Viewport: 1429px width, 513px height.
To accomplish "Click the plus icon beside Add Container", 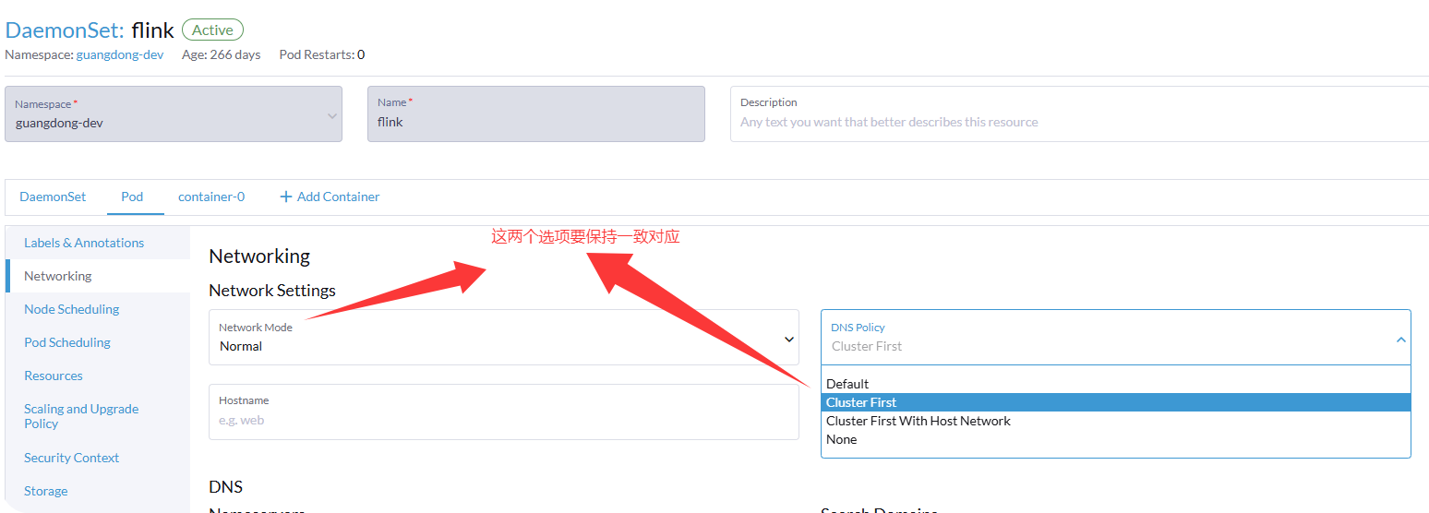I will tap(286, 197).
